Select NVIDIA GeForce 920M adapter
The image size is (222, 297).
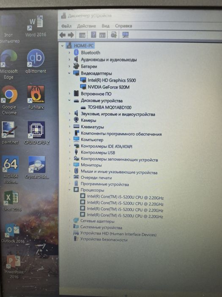click(x=109, y=87)
